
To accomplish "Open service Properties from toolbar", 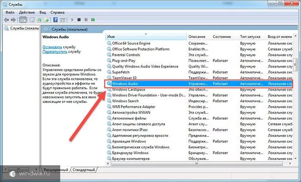I will 32,20.
